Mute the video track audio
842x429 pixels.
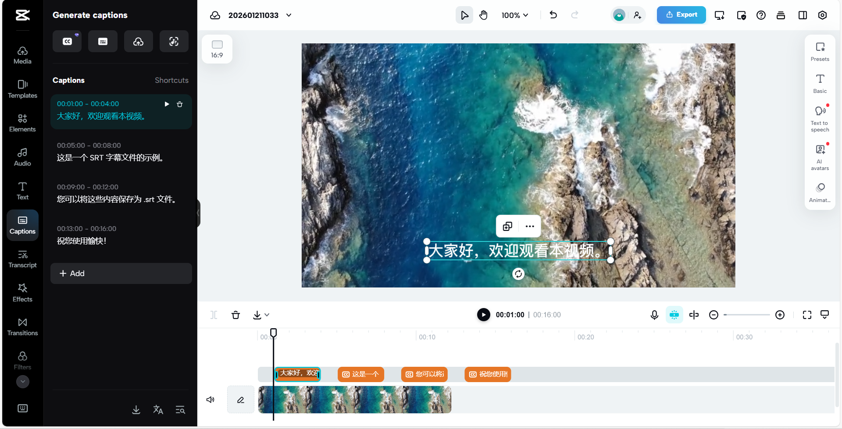[210, 399]
